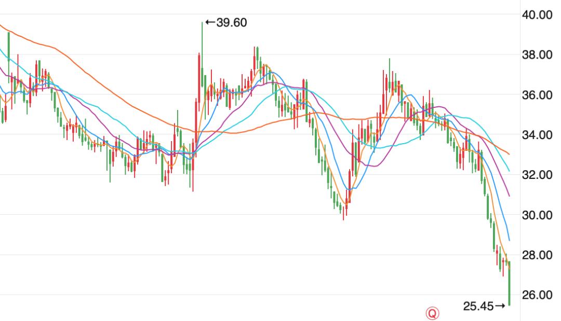The width and height of the screenshot is (561, 321).
Task: Click the right end of the purple moving average line
Action: click(x=509, y=196)
